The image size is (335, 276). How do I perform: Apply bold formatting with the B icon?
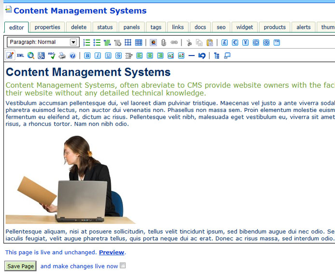tap(87, 55)
